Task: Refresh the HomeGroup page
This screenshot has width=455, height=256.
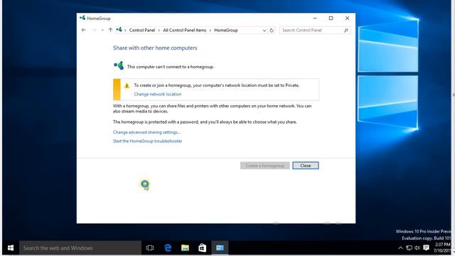Action: (272, 30)
